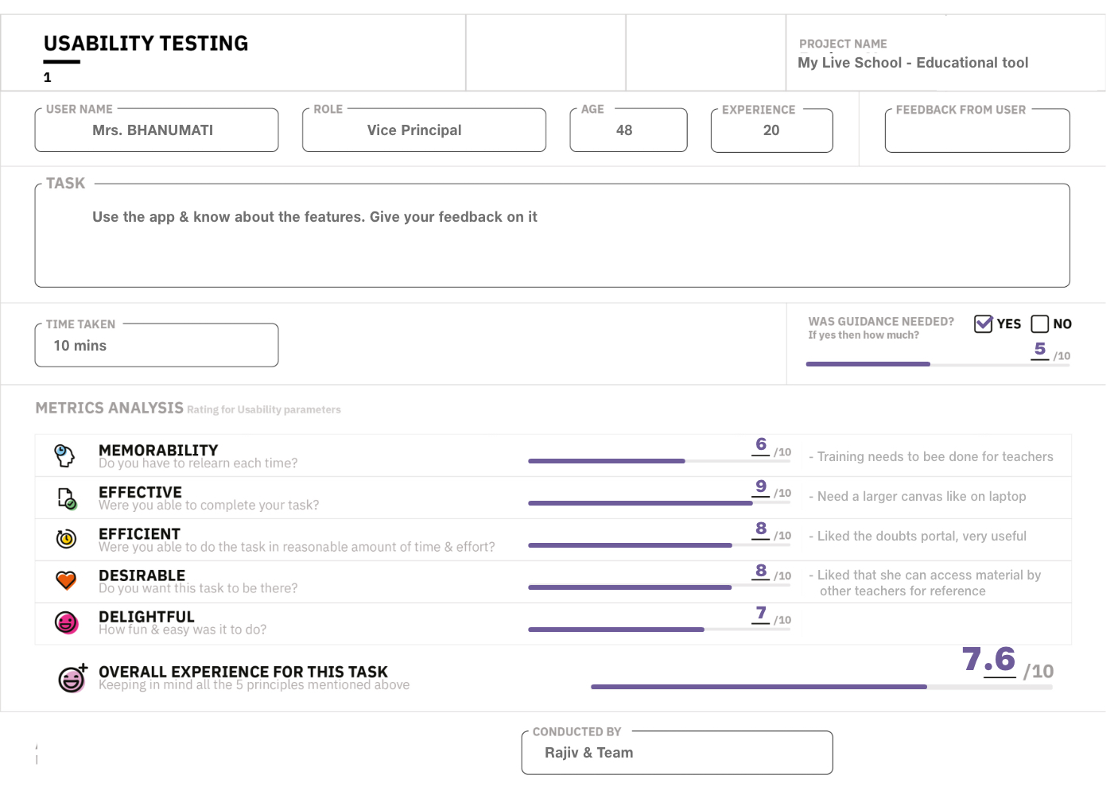
Task: Click the empty Feedback From User box
Action: 976,132
